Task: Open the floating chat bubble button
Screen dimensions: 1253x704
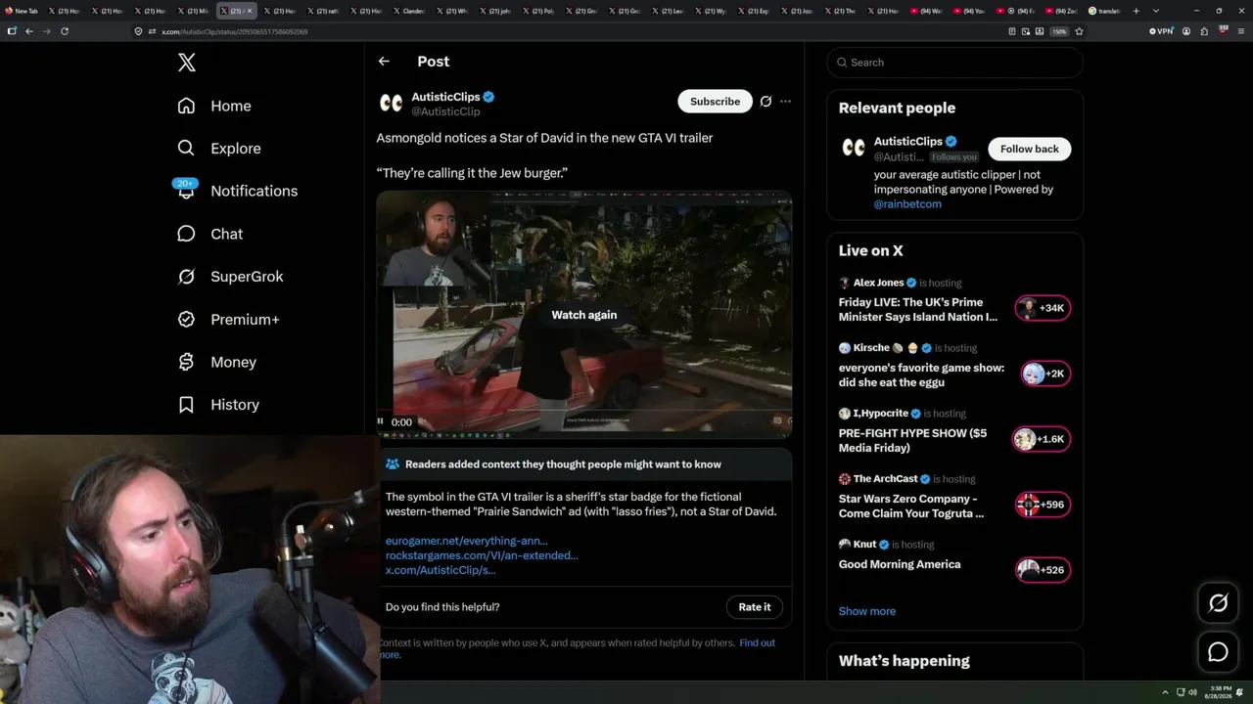Action: click(x=1218, y=652)
